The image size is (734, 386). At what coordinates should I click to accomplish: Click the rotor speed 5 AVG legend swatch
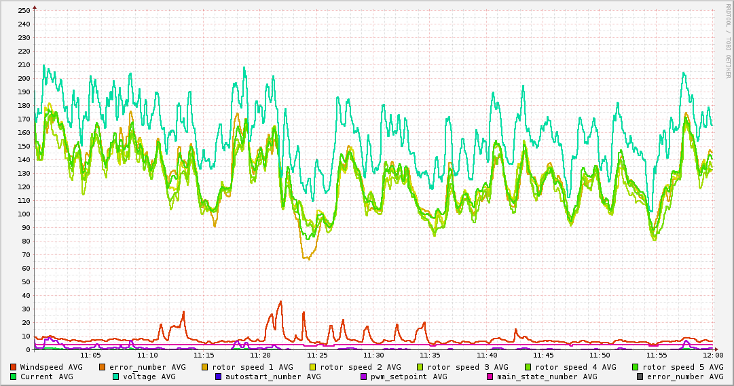pos(636,367)
